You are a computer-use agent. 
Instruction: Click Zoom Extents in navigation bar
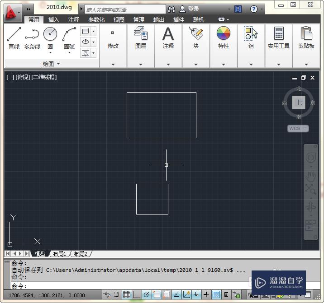[310, 189]
